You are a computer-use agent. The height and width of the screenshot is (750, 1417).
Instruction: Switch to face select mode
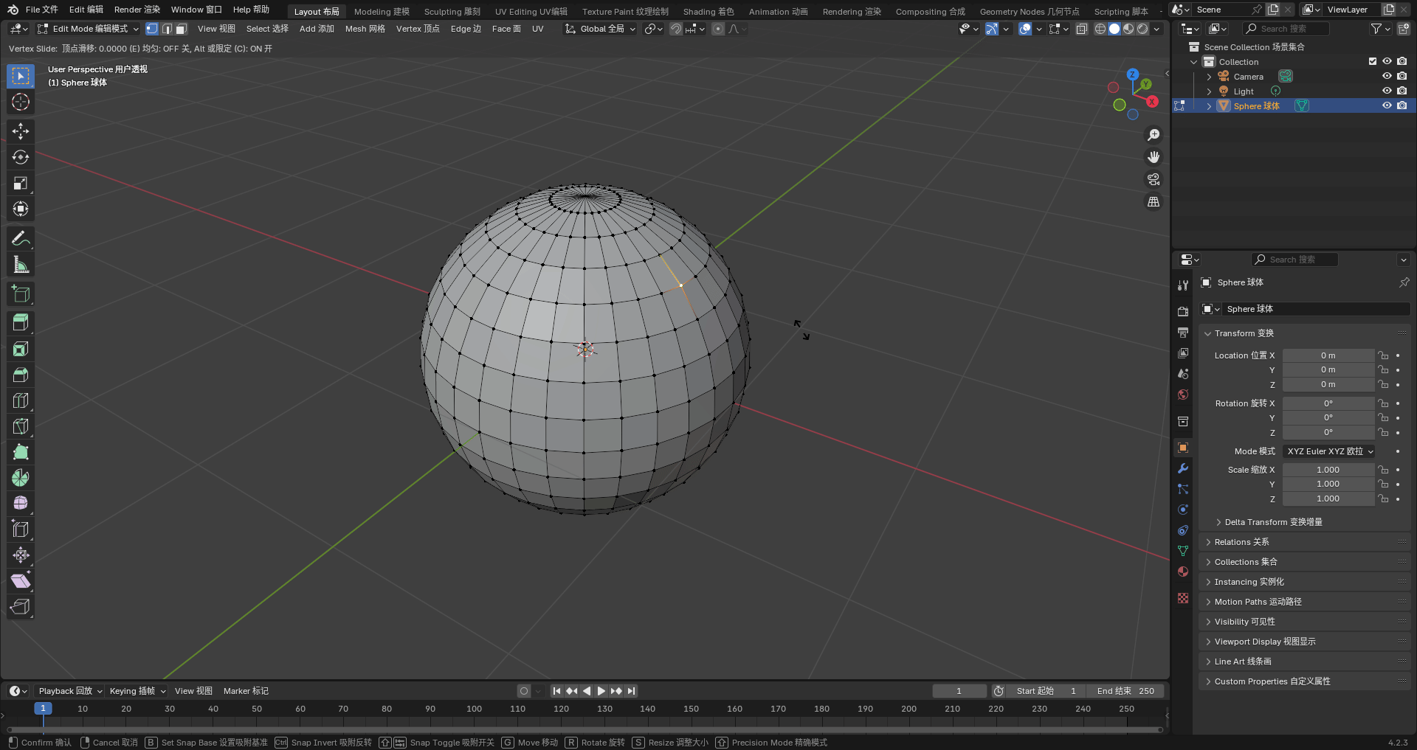[x=181, y=29]
